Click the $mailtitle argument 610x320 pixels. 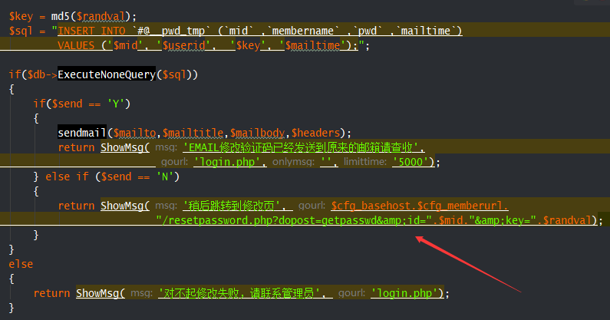193,133
